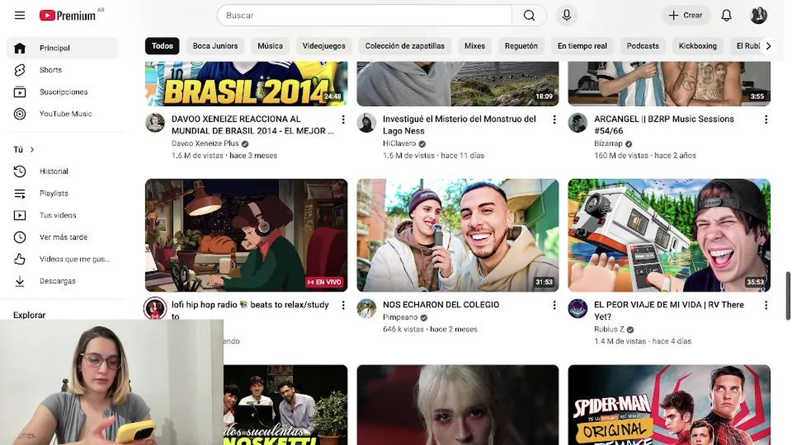The image size is (792, 445).
Task: Select the Boca Juniors chip
Action: pos(215,46)
